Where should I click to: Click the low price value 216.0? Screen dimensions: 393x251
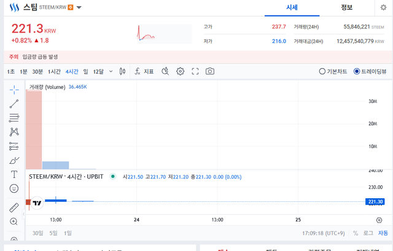tap(279, 41)
